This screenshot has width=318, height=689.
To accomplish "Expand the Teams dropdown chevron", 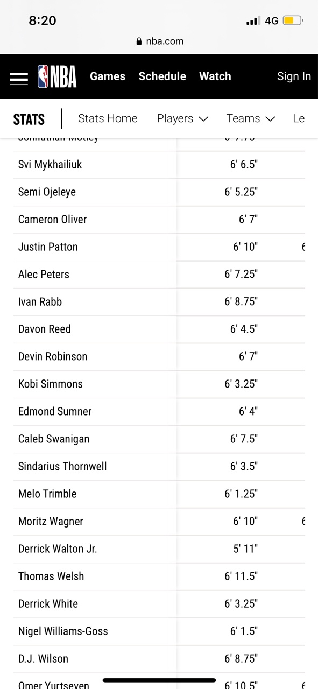I will click(x=270, y=119).
